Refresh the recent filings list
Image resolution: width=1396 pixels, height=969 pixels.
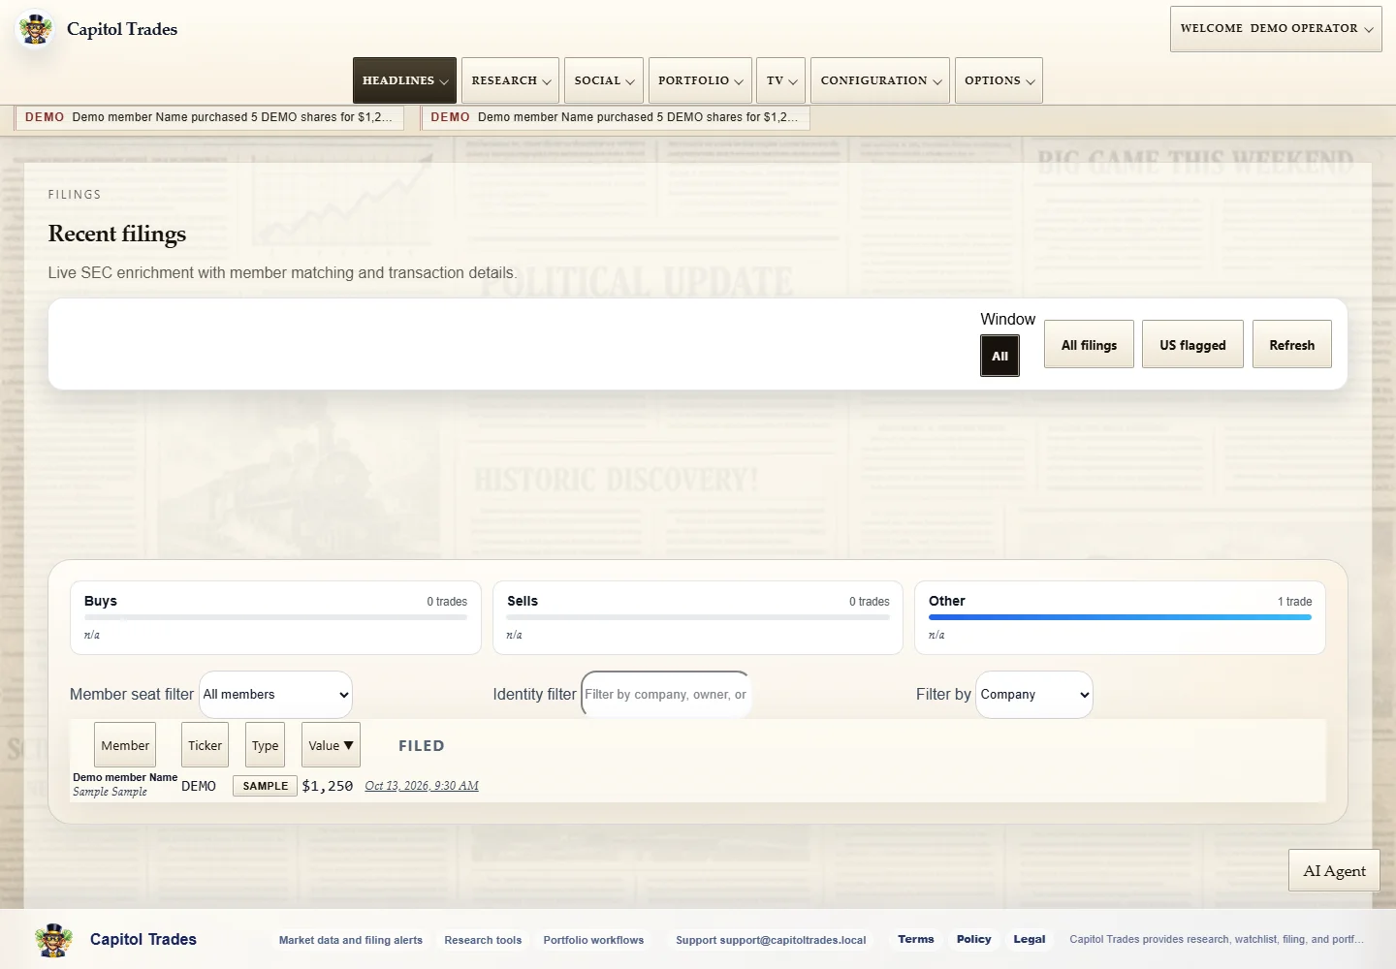pos(1292,344)
